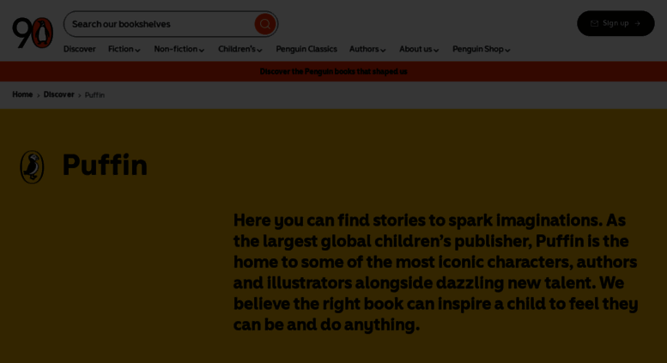
Task: Open Penguin Classics page
Action: (306, 49)
